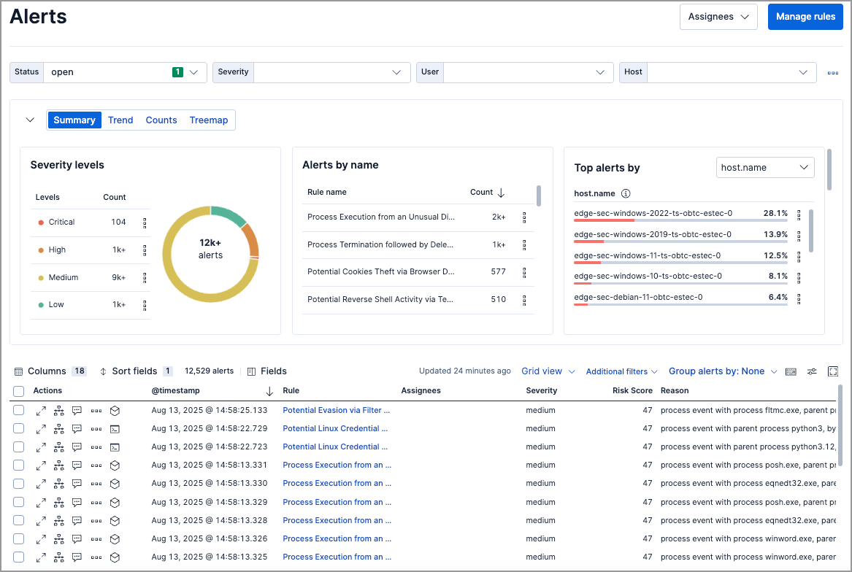The height and width of the screenshot is (572, 852).
Task: Select all alerts via the header checkbox
Action: [x=18, y=391]
